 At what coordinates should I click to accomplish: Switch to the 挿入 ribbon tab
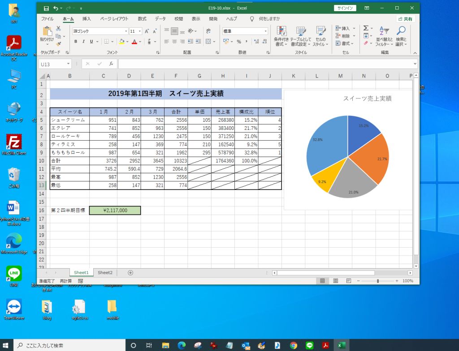(x=87, y=19)
